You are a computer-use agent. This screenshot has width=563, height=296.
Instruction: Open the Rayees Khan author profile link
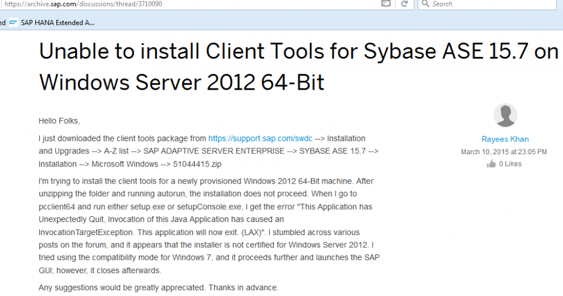505,140
